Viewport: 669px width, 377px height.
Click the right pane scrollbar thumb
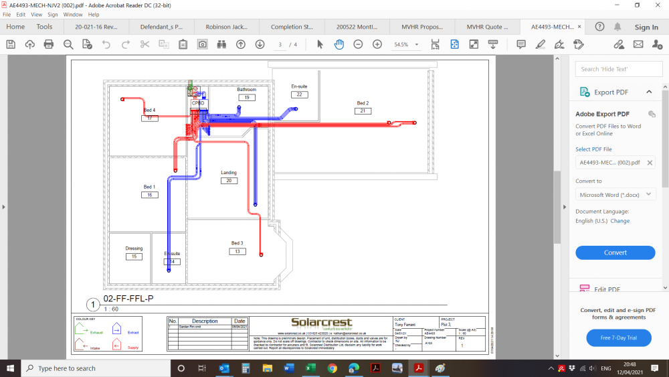pyautogui.click(x=665, y=139)
